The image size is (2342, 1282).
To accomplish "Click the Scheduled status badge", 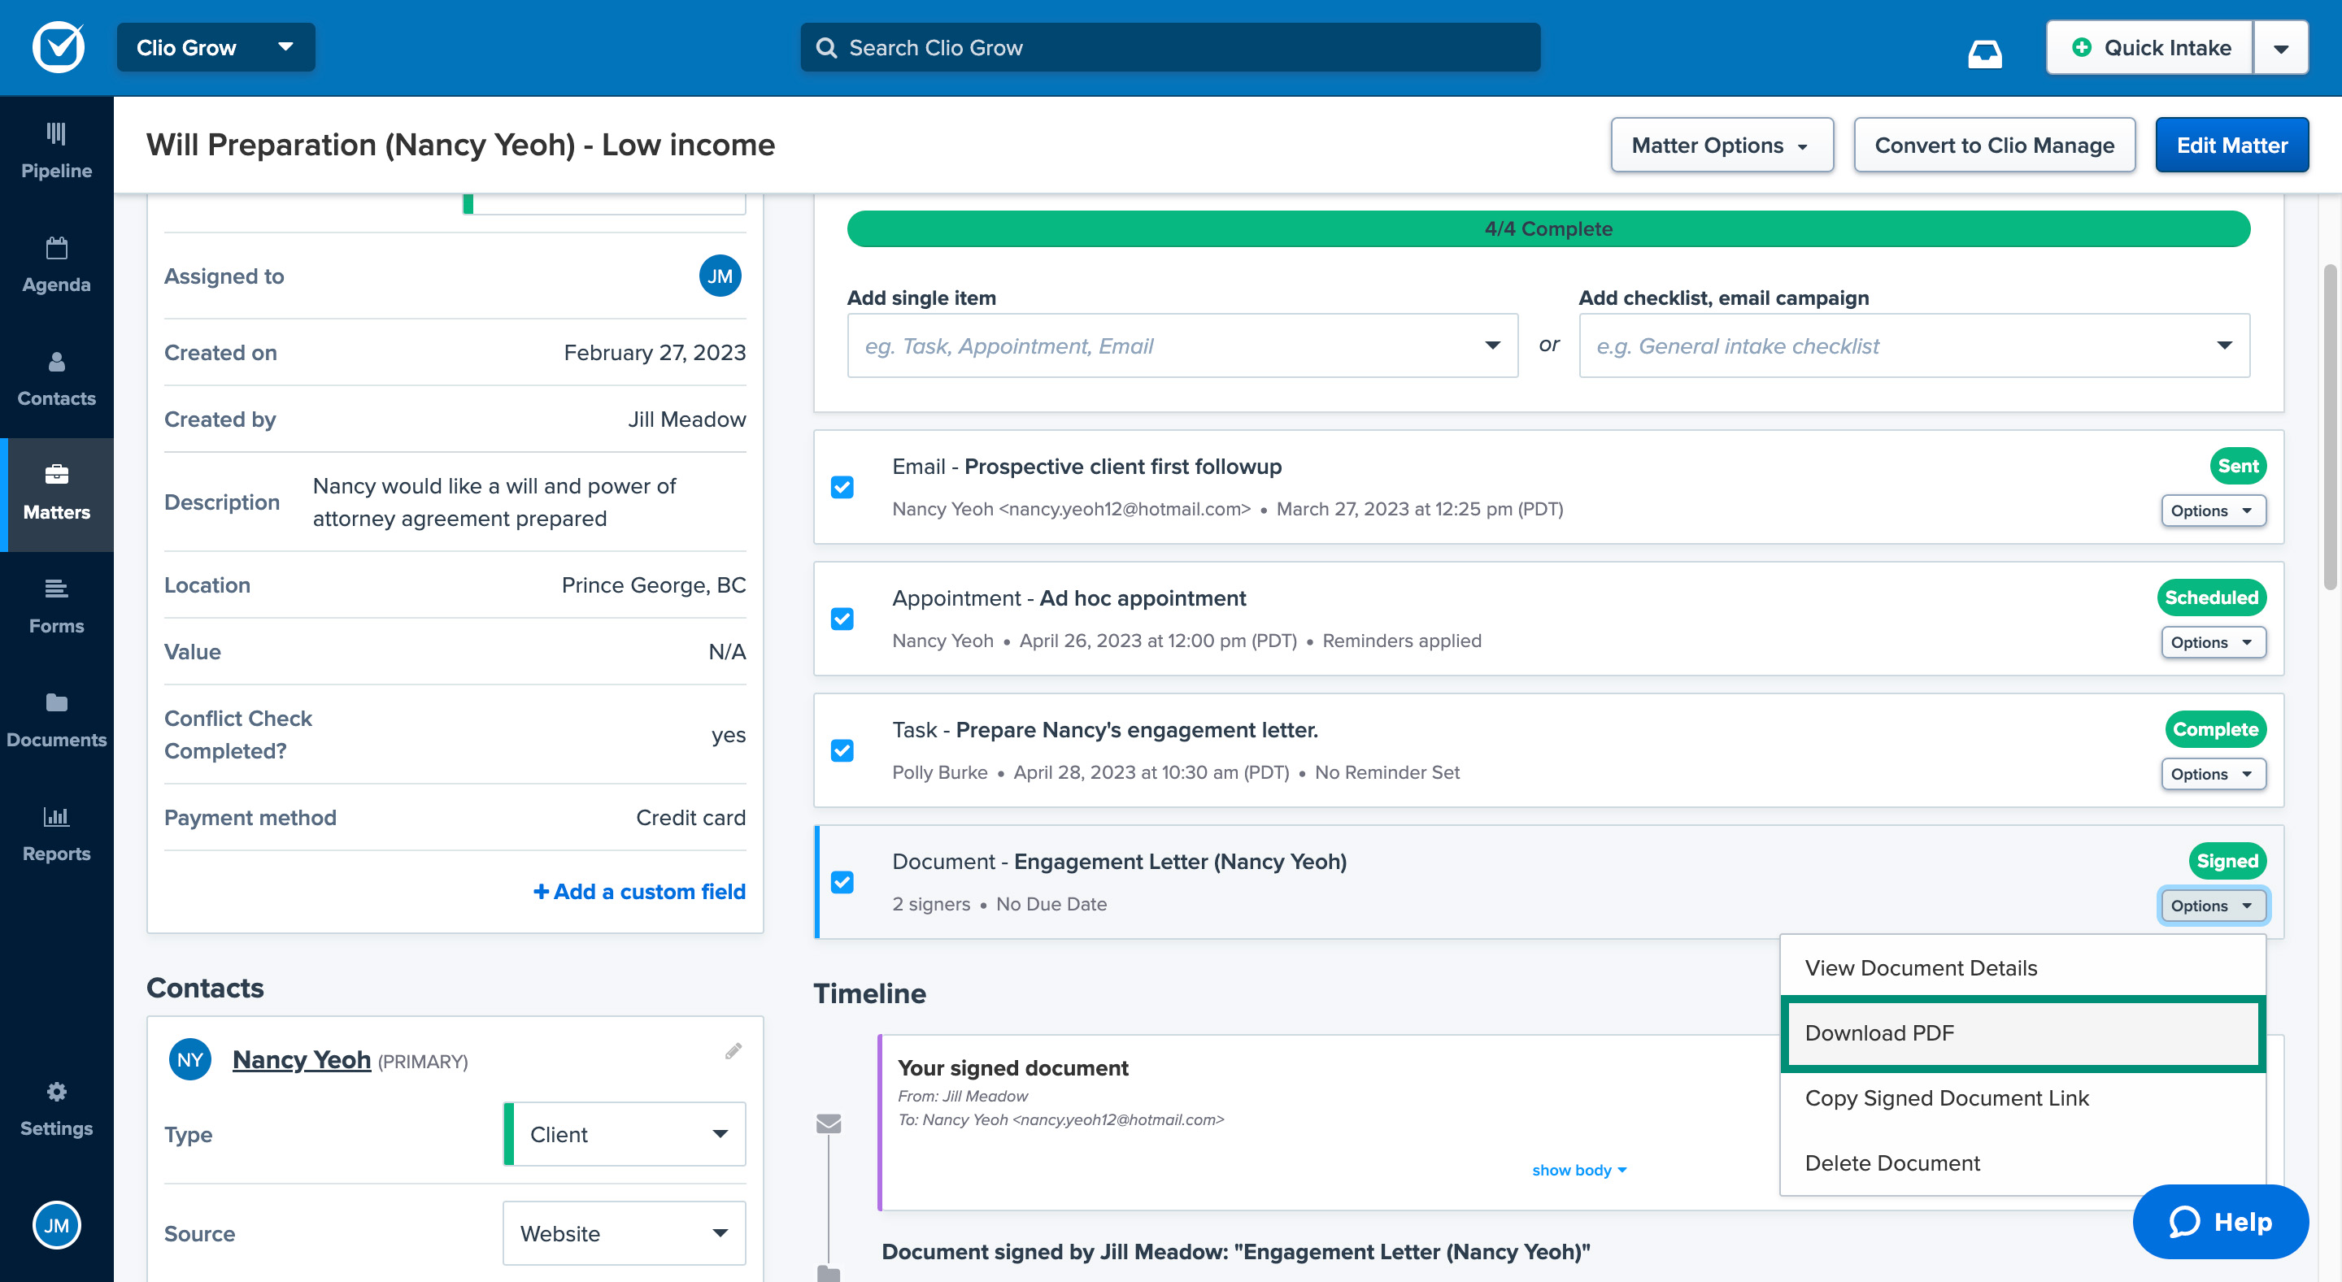I will (2211, 598).
